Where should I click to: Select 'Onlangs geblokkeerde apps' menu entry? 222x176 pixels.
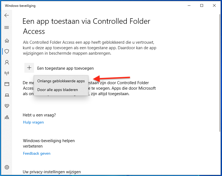[x=61, y=81]
